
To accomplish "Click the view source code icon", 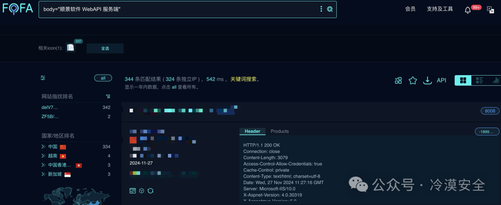I will [133, 191].
